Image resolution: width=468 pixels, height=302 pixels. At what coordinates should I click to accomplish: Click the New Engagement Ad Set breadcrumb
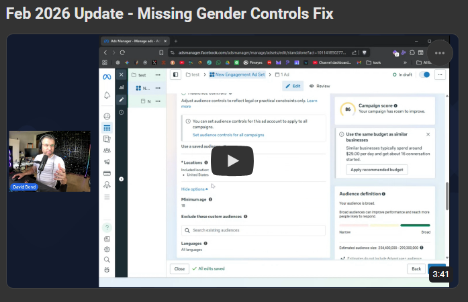[237, 74]
